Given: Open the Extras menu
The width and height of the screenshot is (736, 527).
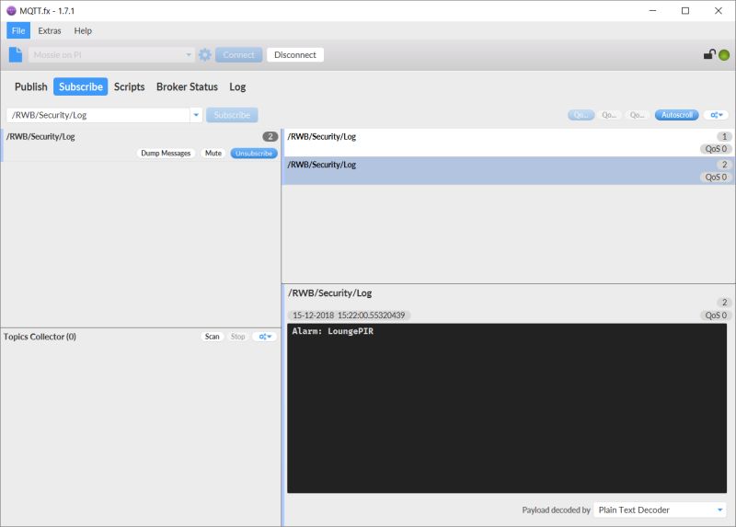Looking at the screenshot, I should pyautogui.click(x=50, y=30).
